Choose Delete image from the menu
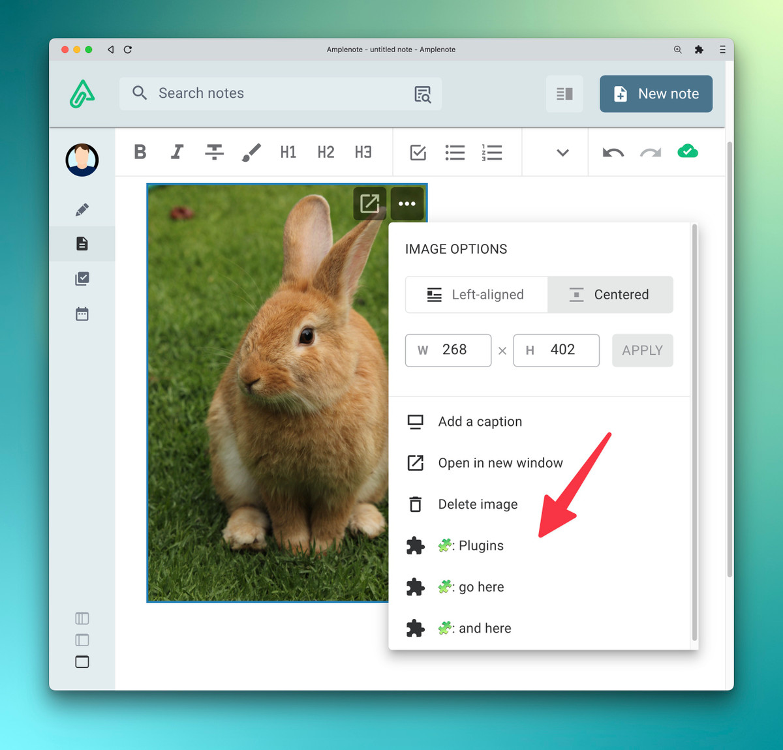This screenshot has height=750, width=783. [x=478, y=504]
